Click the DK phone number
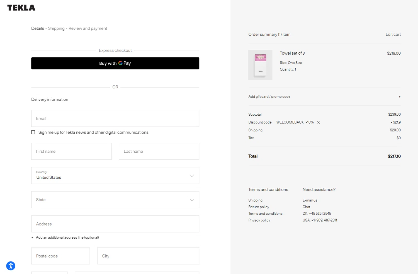Viewport: 418px width, 274px height. point(317,214)
